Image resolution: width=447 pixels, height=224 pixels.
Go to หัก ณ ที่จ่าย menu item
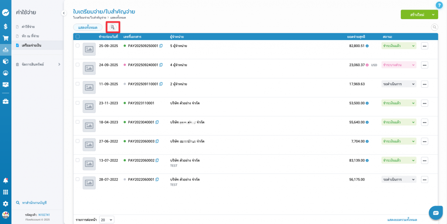30,36
